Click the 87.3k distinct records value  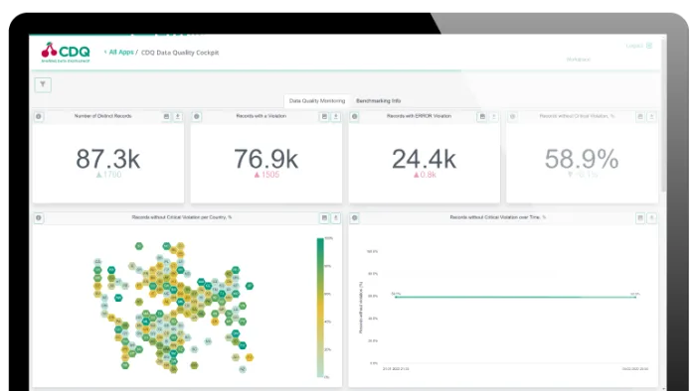108,159
